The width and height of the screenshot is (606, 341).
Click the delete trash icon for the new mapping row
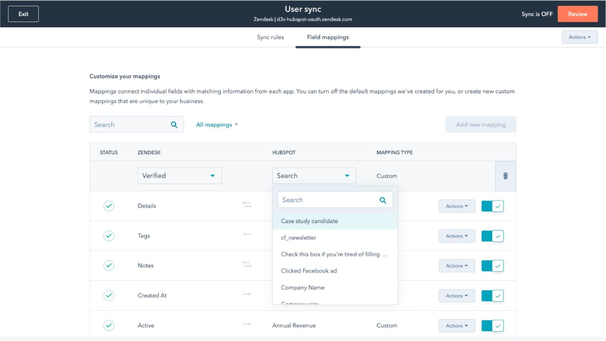click(x=505, y=176)
